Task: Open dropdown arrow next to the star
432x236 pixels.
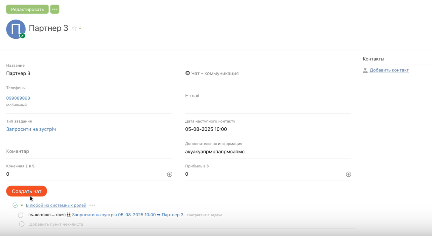Action: pyautogui.click(x=80, y=29)
